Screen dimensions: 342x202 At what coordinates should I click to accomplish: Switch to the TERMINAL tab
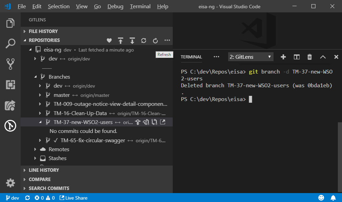coord(191,57)
